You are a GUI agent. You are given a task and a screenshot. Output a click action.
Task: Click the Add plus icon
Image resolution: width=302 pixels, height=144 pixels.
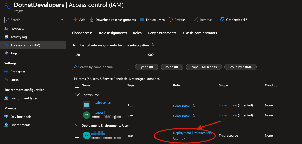pos(75,20)
